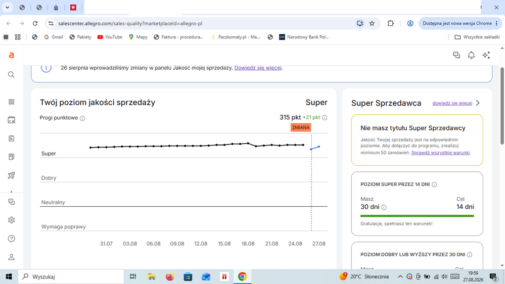Click the 27.08 date label on chart
The width and height of the screenshot is (505, 284).
[x=319, y=244]
